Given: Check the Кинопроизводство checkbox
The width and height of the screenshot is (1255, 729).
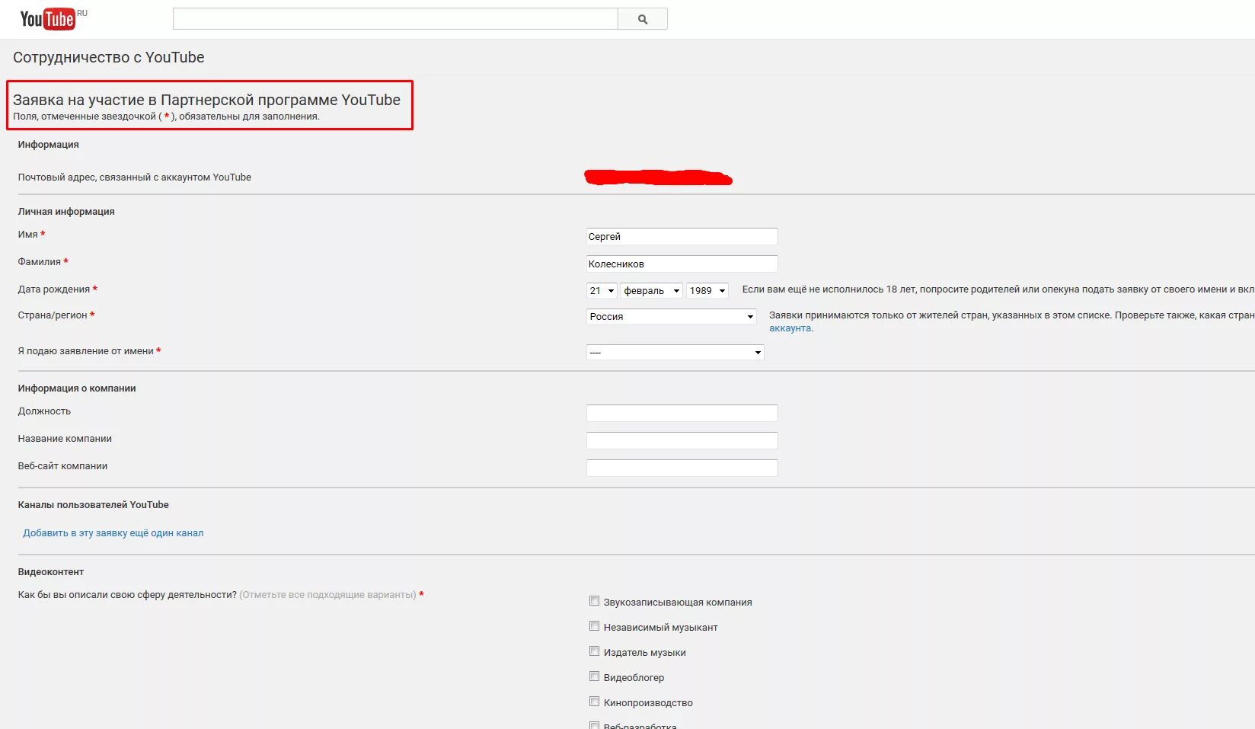Looking at the screenshot, I should [594, 702].
